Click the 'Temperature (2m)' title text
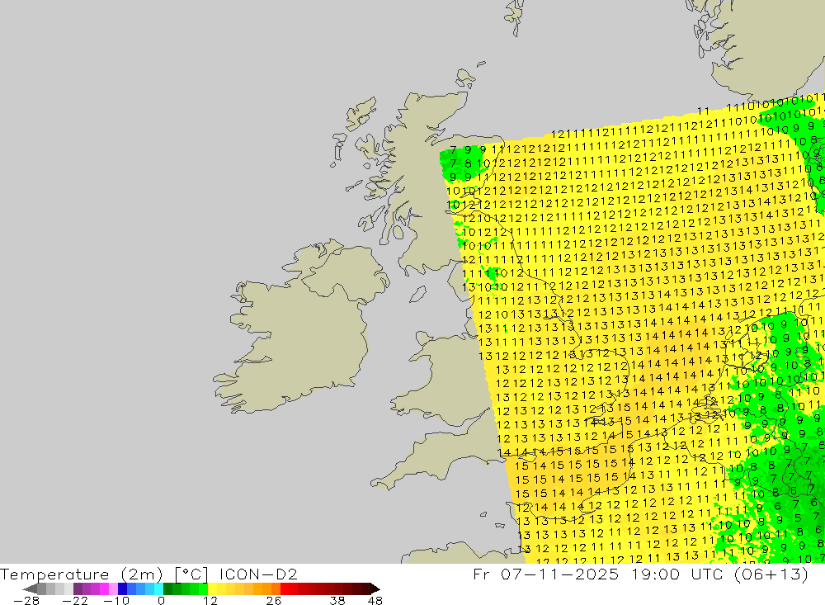825x605 pixels. (x=81, y=574)
